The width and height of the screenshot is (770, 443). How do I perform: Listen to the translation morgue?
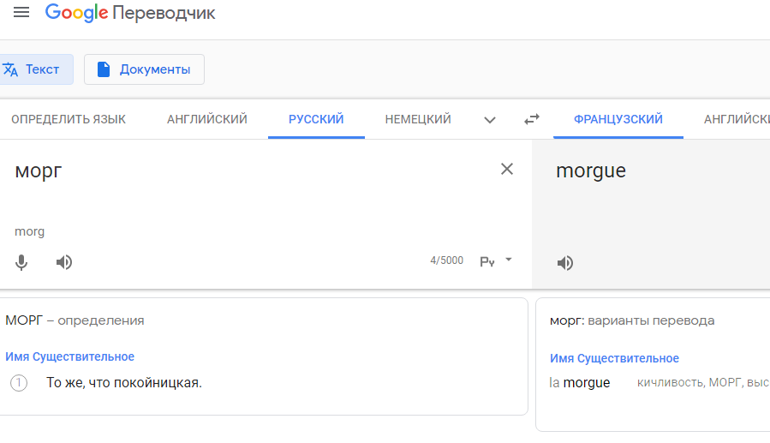pyautogui.click(x=565, y=263)
